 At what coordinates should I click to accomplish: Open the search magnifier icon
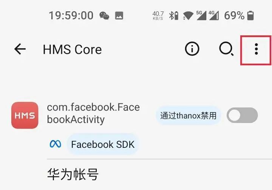tap(226, 49)
